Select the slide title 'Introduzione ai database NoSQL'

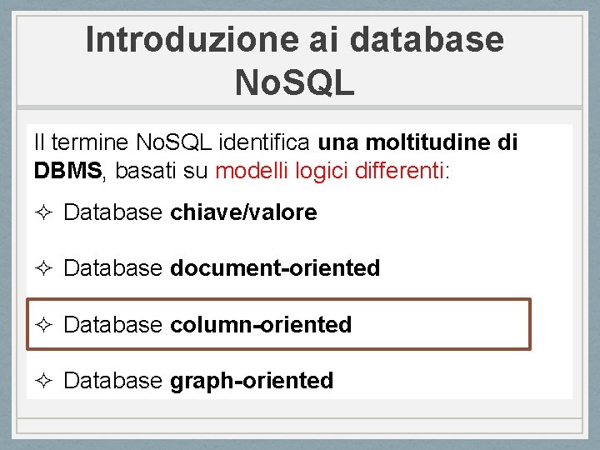coord(295,61)
